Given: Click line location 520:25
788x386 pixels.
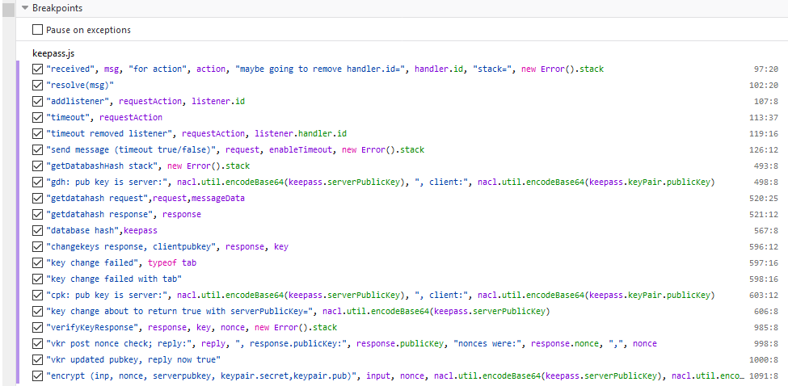Looking at the screenshot, I should 764,198.
